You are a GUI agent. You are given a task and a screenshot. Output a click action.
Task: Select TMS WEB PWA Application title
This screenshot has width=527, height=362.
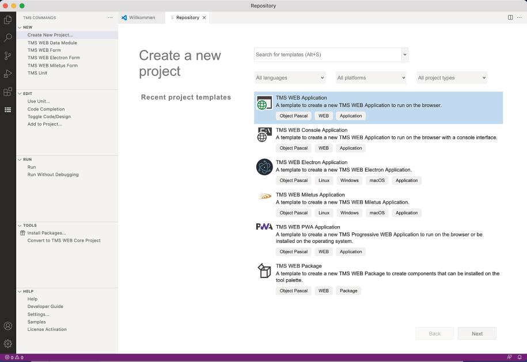tap(308, 227)
